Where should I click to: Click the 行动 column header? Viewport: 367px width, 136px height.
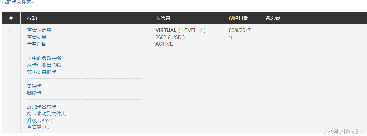(x=32, y=18)
